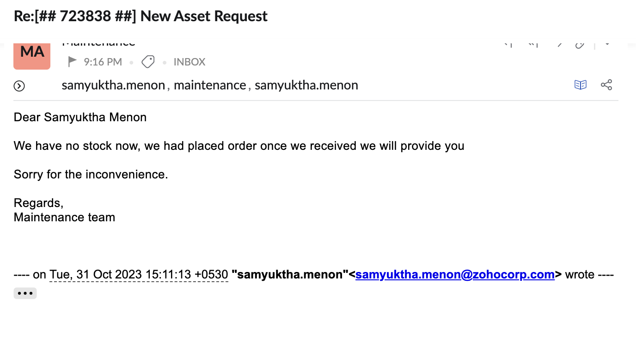
Task: Show quoted text via ellipsis button
Action: tap(25, 293)
